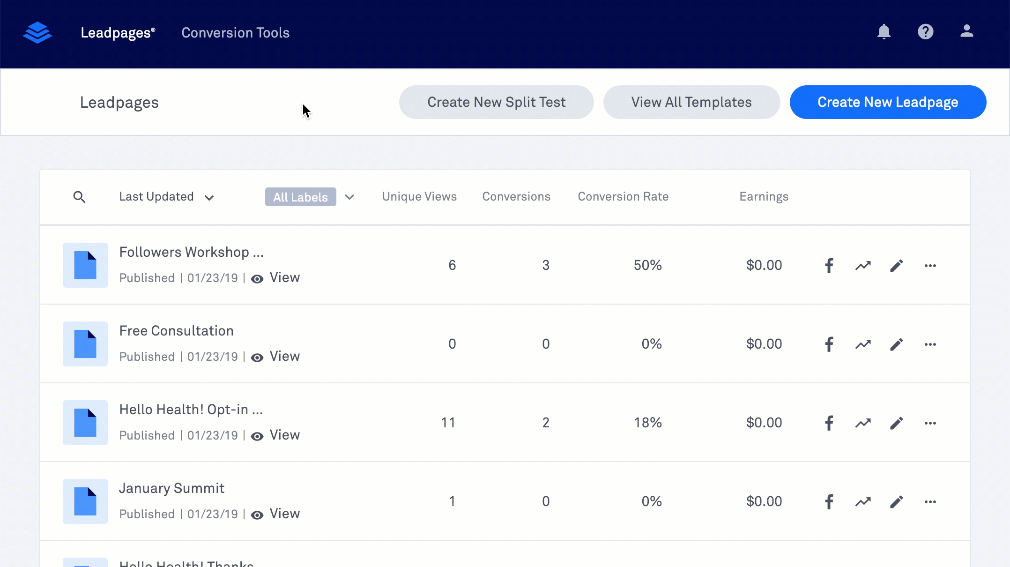
Task: Click the Earnings column header
Action: click(x=764, y=197)
